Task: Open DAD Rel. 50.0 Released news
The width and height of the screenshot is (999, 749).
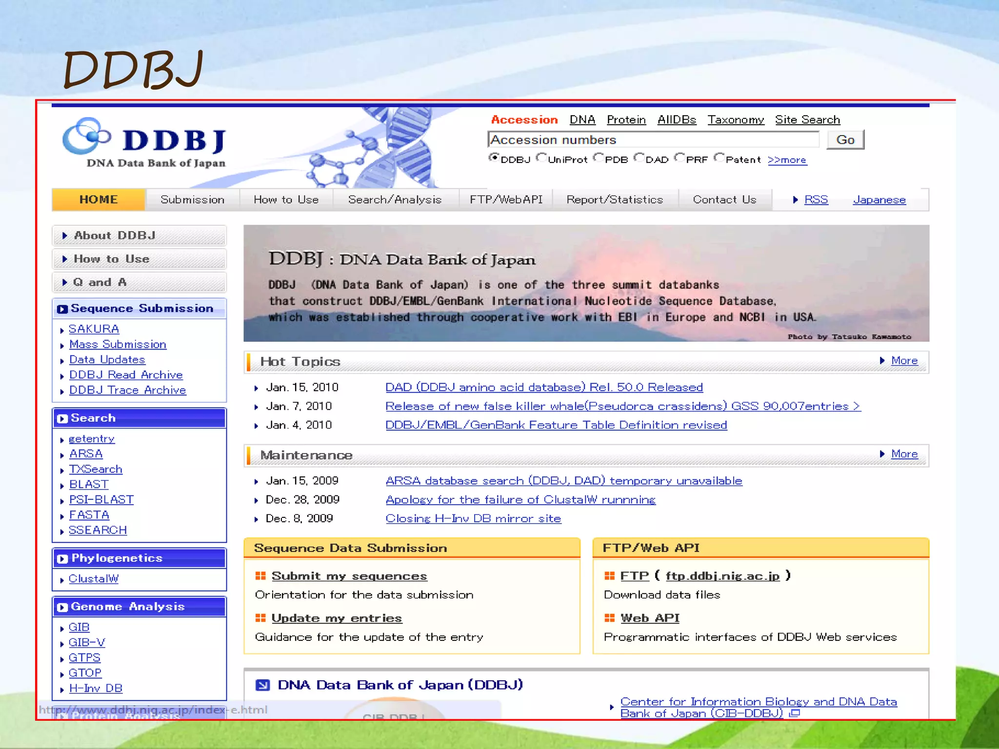Action: tap(544, 387)
